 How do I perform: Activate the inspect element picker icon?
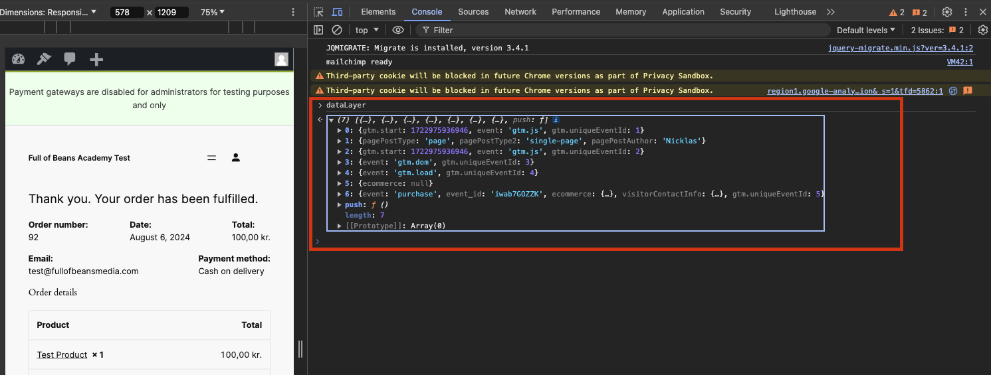(319, 12)
